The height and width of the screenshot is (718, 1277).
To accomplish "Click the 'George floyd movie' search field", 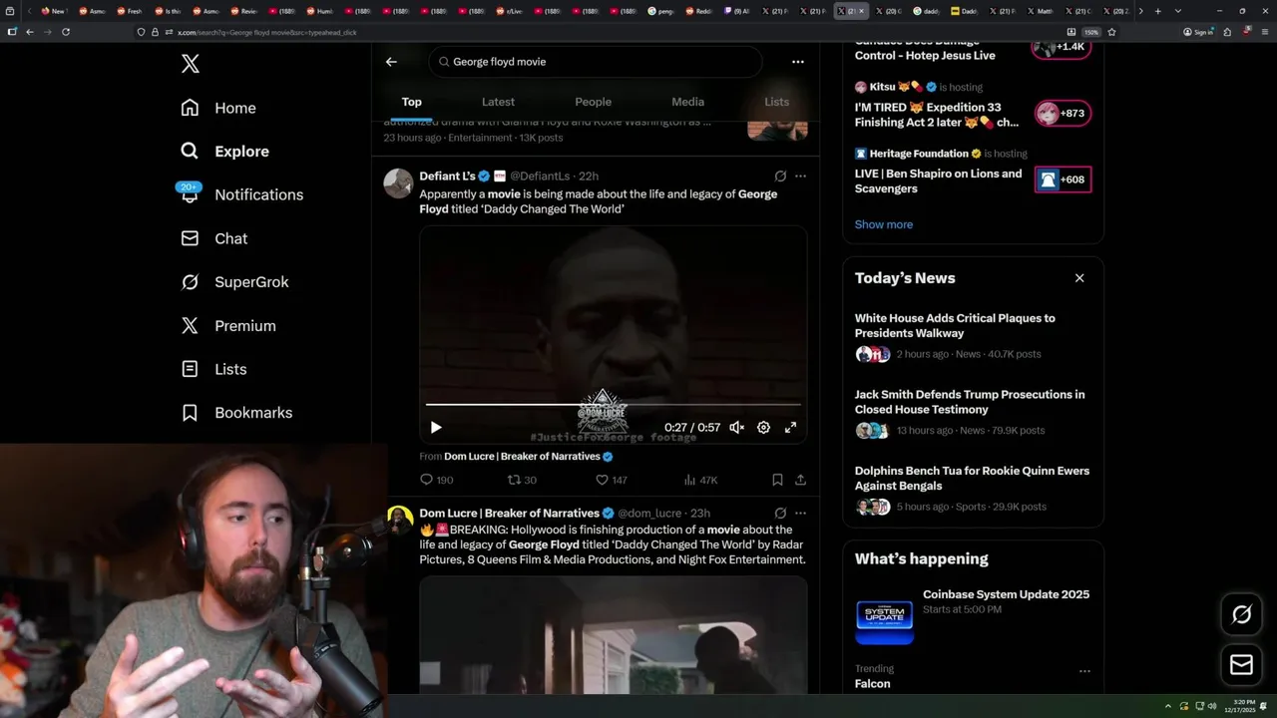I will tap(596, 62).
